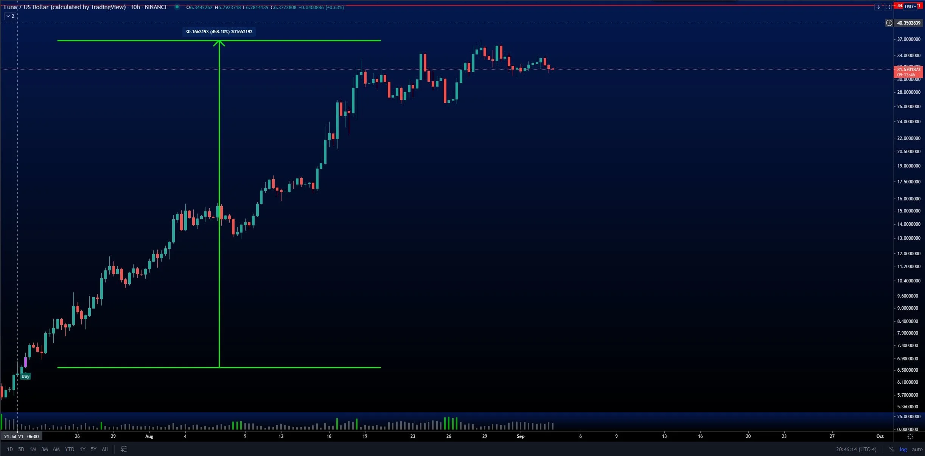
Task: Toggle percent scale mode
Action: [891, 449]
